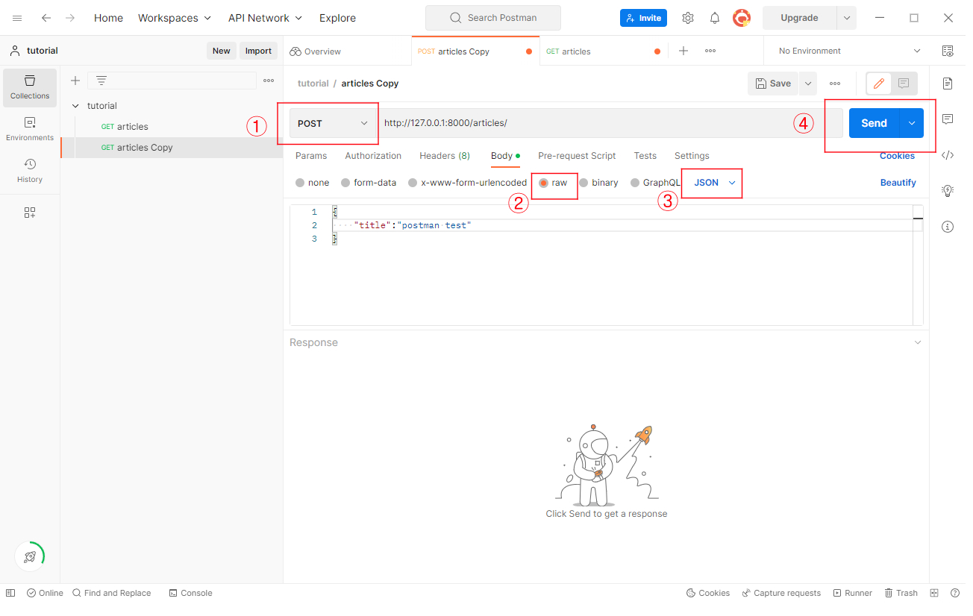Toggle sidebar icon in status bar

(10, 593)
